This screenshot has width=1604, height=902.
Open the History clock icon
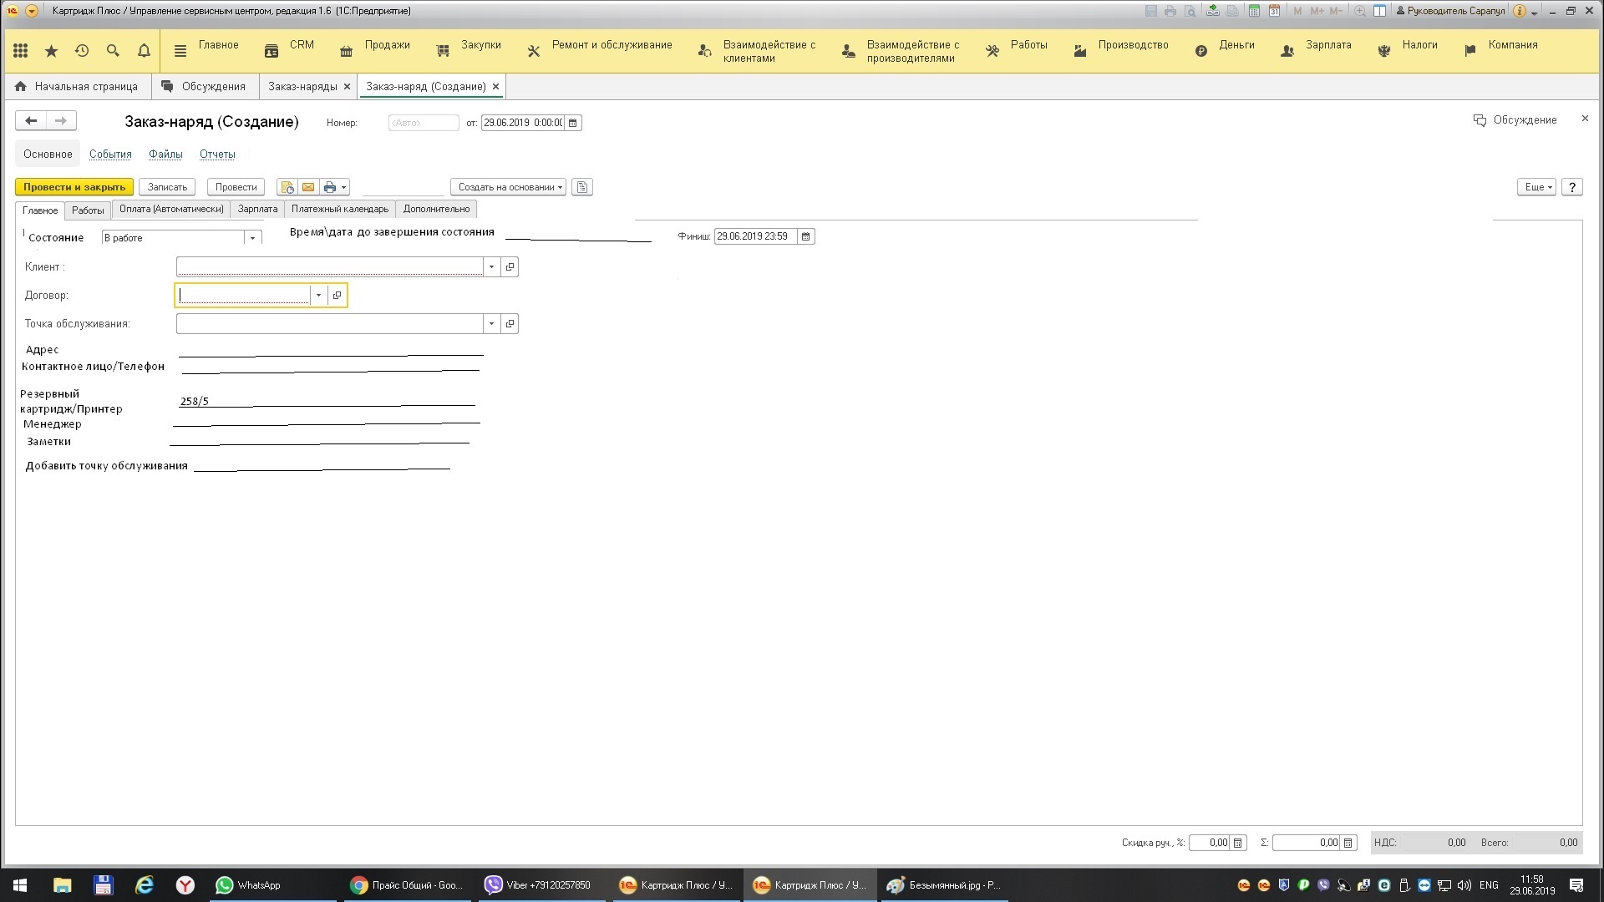82,51
